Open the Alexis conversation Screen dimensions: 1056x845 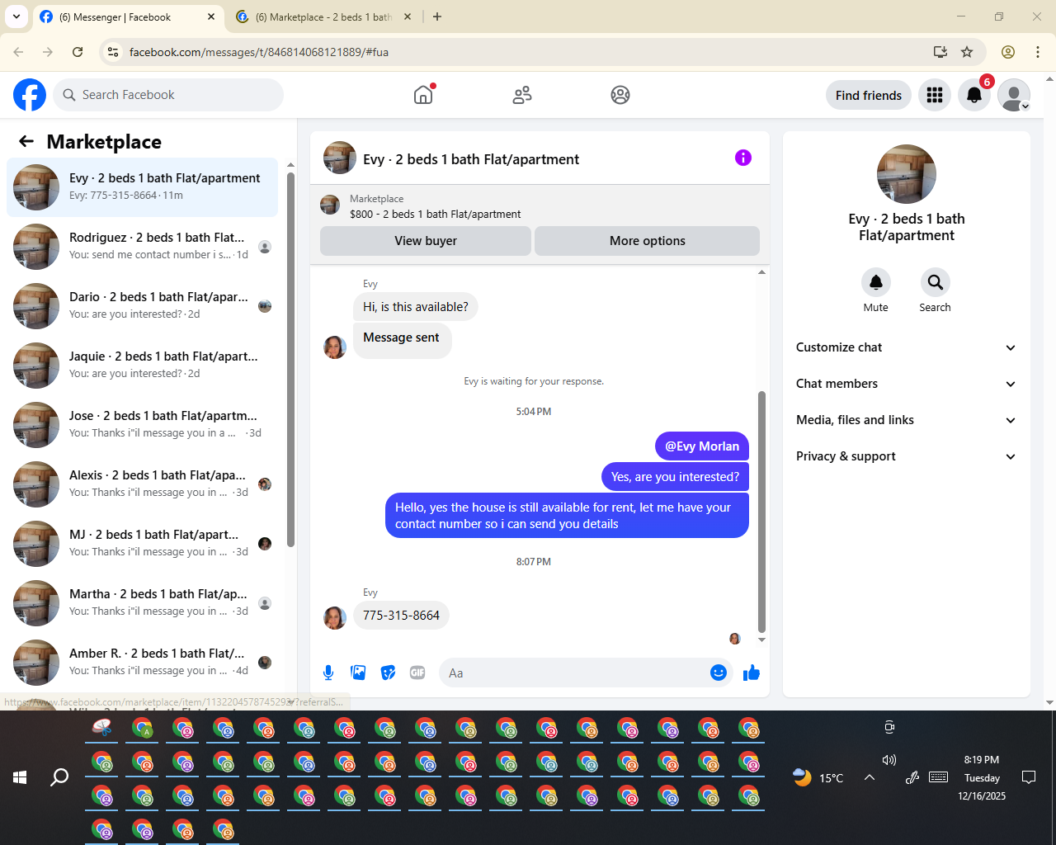[x=143, y=484]
